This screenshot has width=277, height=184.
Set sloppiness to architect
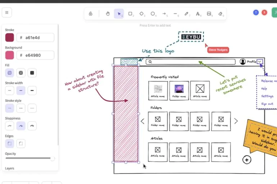10,126
